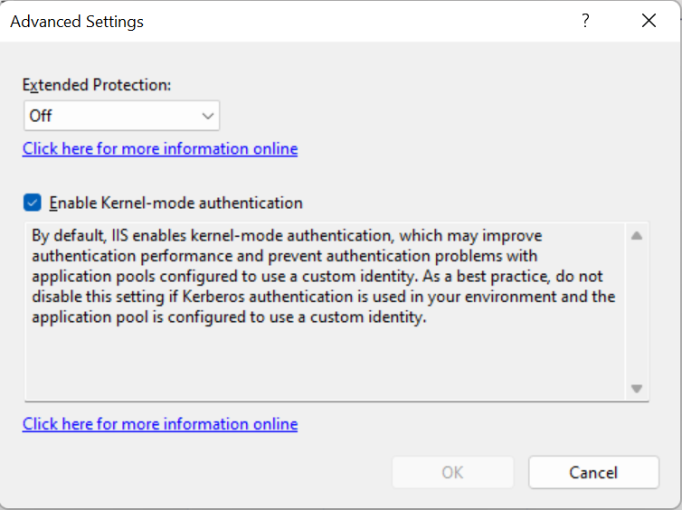682x510 pixels.
Task: Click the 'Advanced Settings' title bar text
Action: tap(77, 21)
